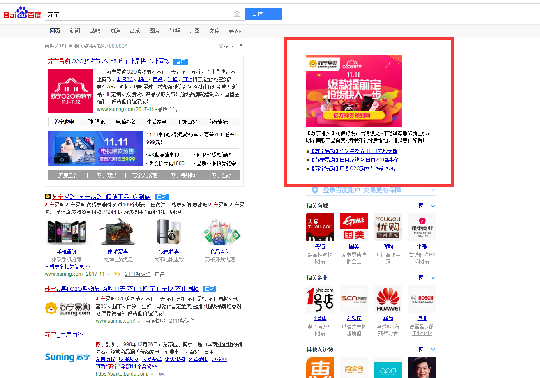Click the laptop 电脑聚惠 product image
Screen dimensions: 540x378
point(118,232)
